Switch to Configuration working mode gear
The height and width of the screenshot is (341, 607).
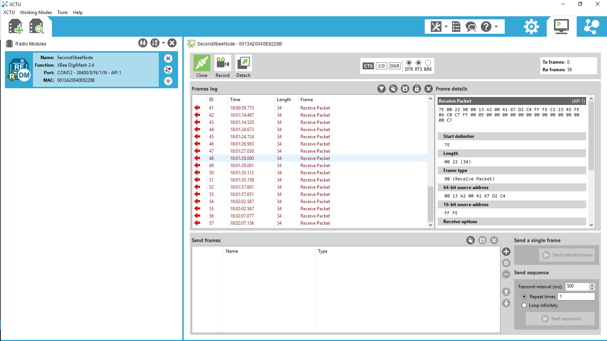[x=531, y=27]
